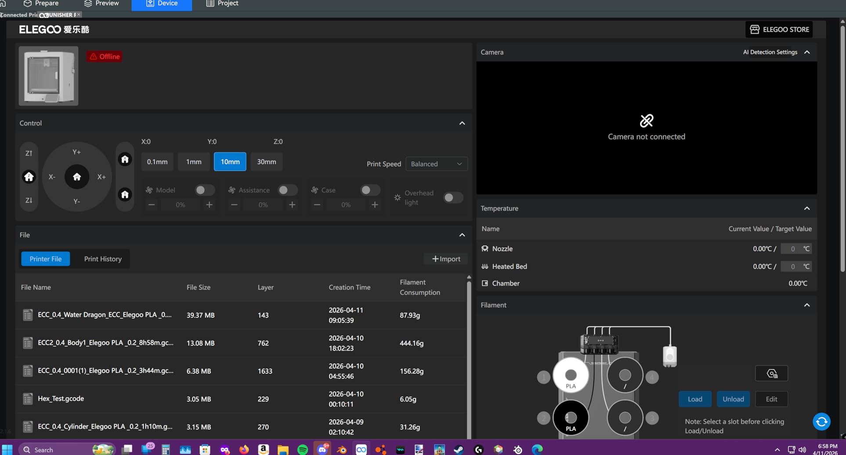Select the black PLA spool

click(x=571, y=418)
